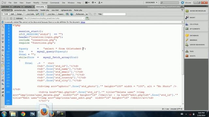Screen dimensions: 209x117
Task: Open the Server Behaviors panel icon
Action: pos(187,45)
